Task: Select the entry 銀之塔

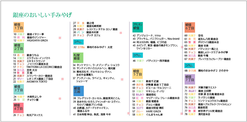Action: pyautogui.click(x=90, y=23)
